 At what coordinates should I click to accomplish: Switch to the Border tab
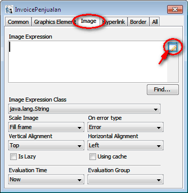(138, 22)
